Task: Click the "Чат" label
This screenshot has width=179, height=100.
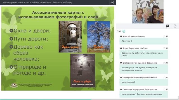Action: pyautogui.click(x=119, y=31)
